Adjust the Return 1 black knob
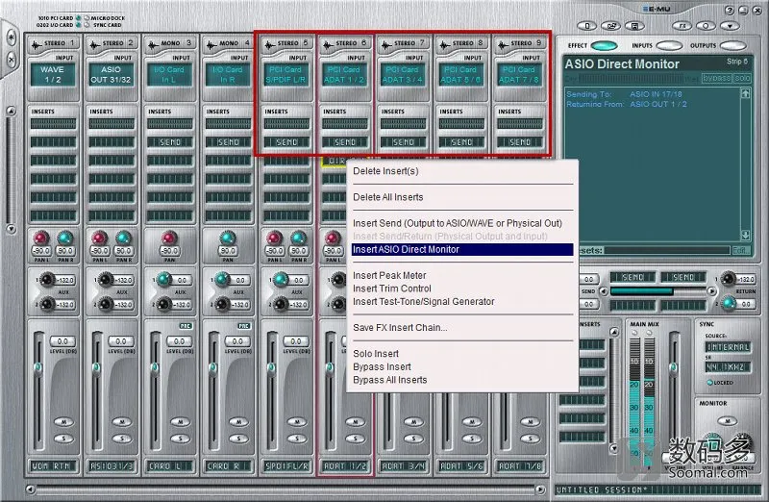This screenshot has height=502, width=769. (x=729, y=279)
